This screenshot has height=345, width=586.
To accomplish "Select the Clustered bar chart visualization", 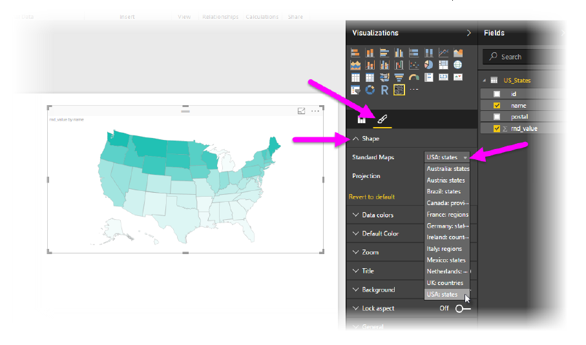I will click(x=384, y=53).
